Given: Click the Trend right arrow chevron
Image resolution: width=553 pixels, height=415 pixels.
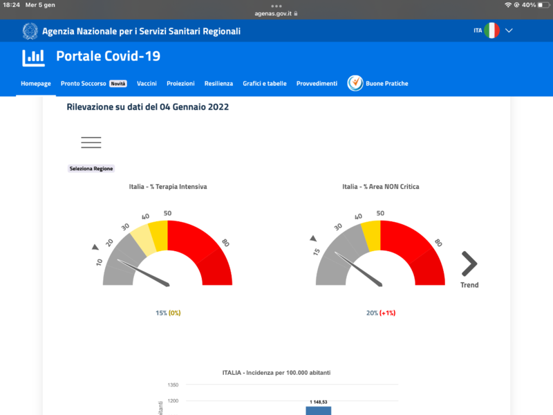Looking at the screenshot, I should point(469,264).
